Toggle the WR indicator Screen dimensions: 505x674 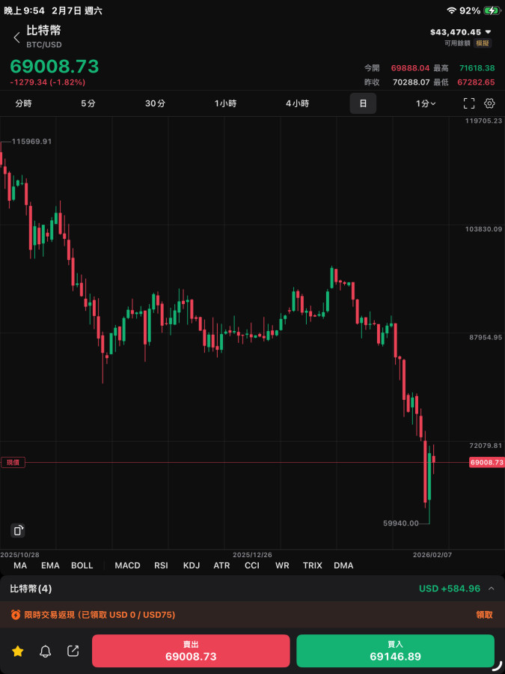point(282,565)
